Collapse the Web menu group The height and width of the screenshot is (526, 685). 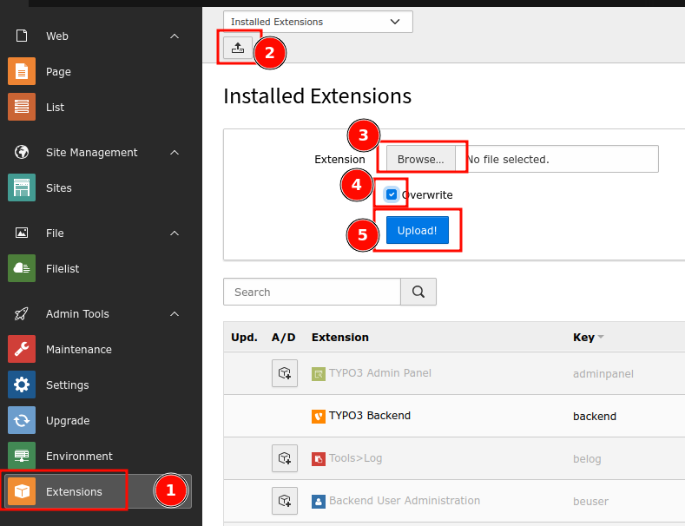tap(175, 36)
